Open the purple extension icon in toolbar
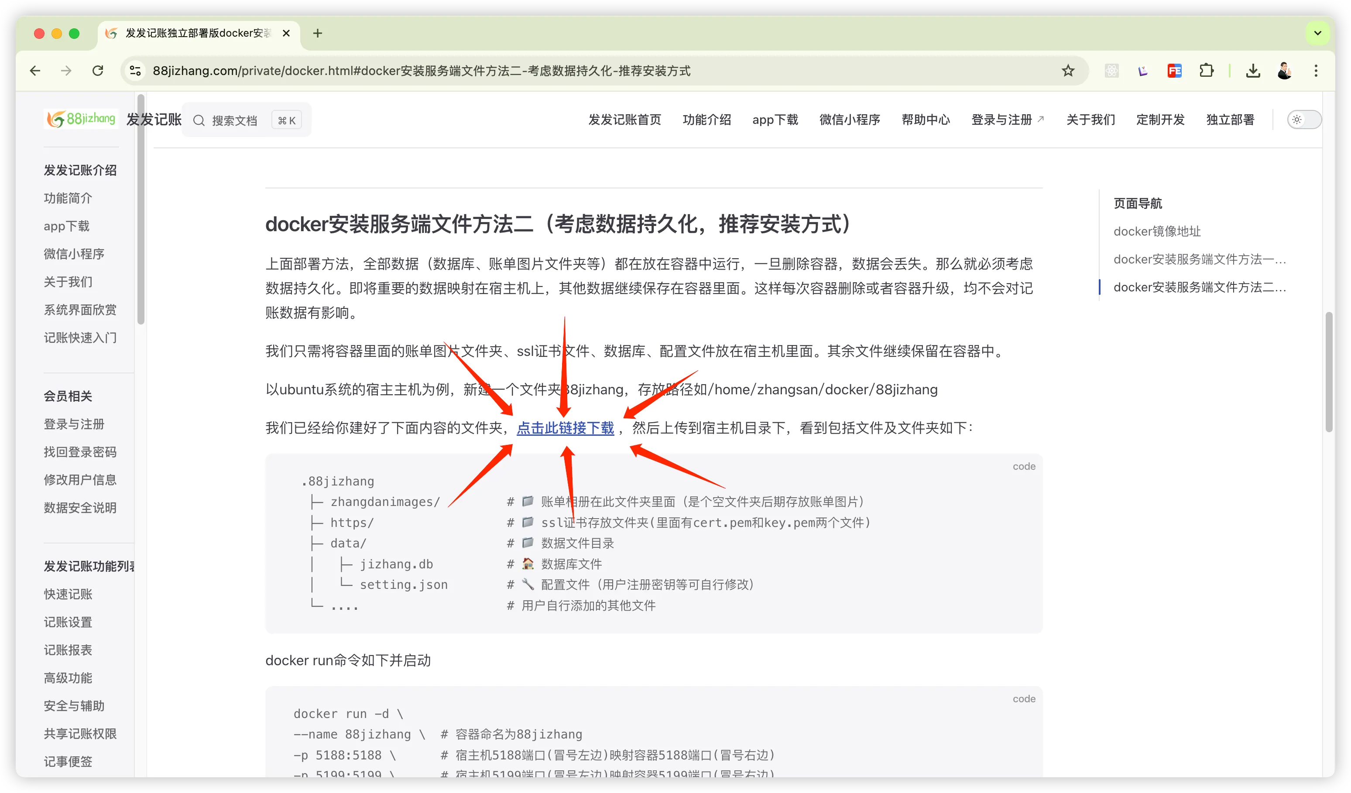Image resolution: width=1351 pixels, height=793 pixels. click(x=1143, y=71)
